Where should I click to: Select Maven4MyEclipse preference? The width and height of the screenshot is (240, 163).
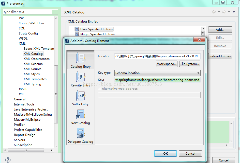(27, 119)
